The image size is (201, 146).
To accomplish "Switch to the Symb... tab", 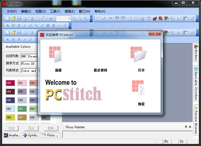I will coord(31,135).
